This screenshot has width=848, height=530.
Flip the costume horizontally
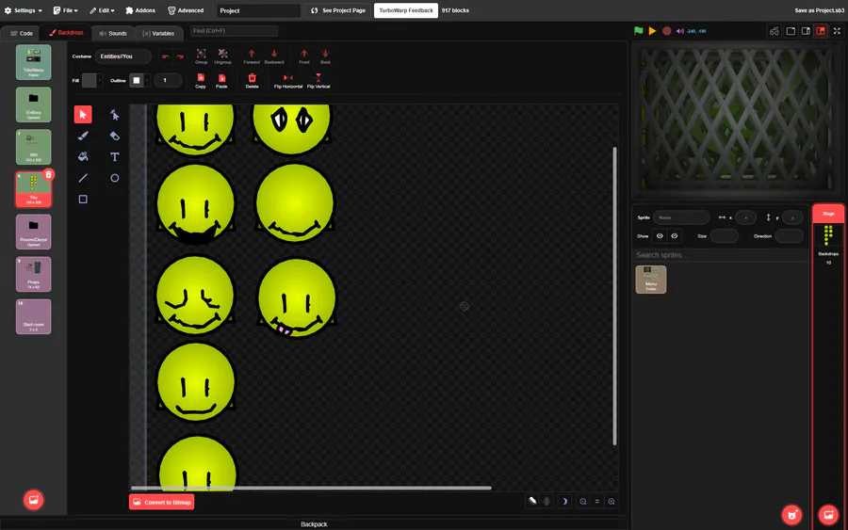tap(288, 81)
